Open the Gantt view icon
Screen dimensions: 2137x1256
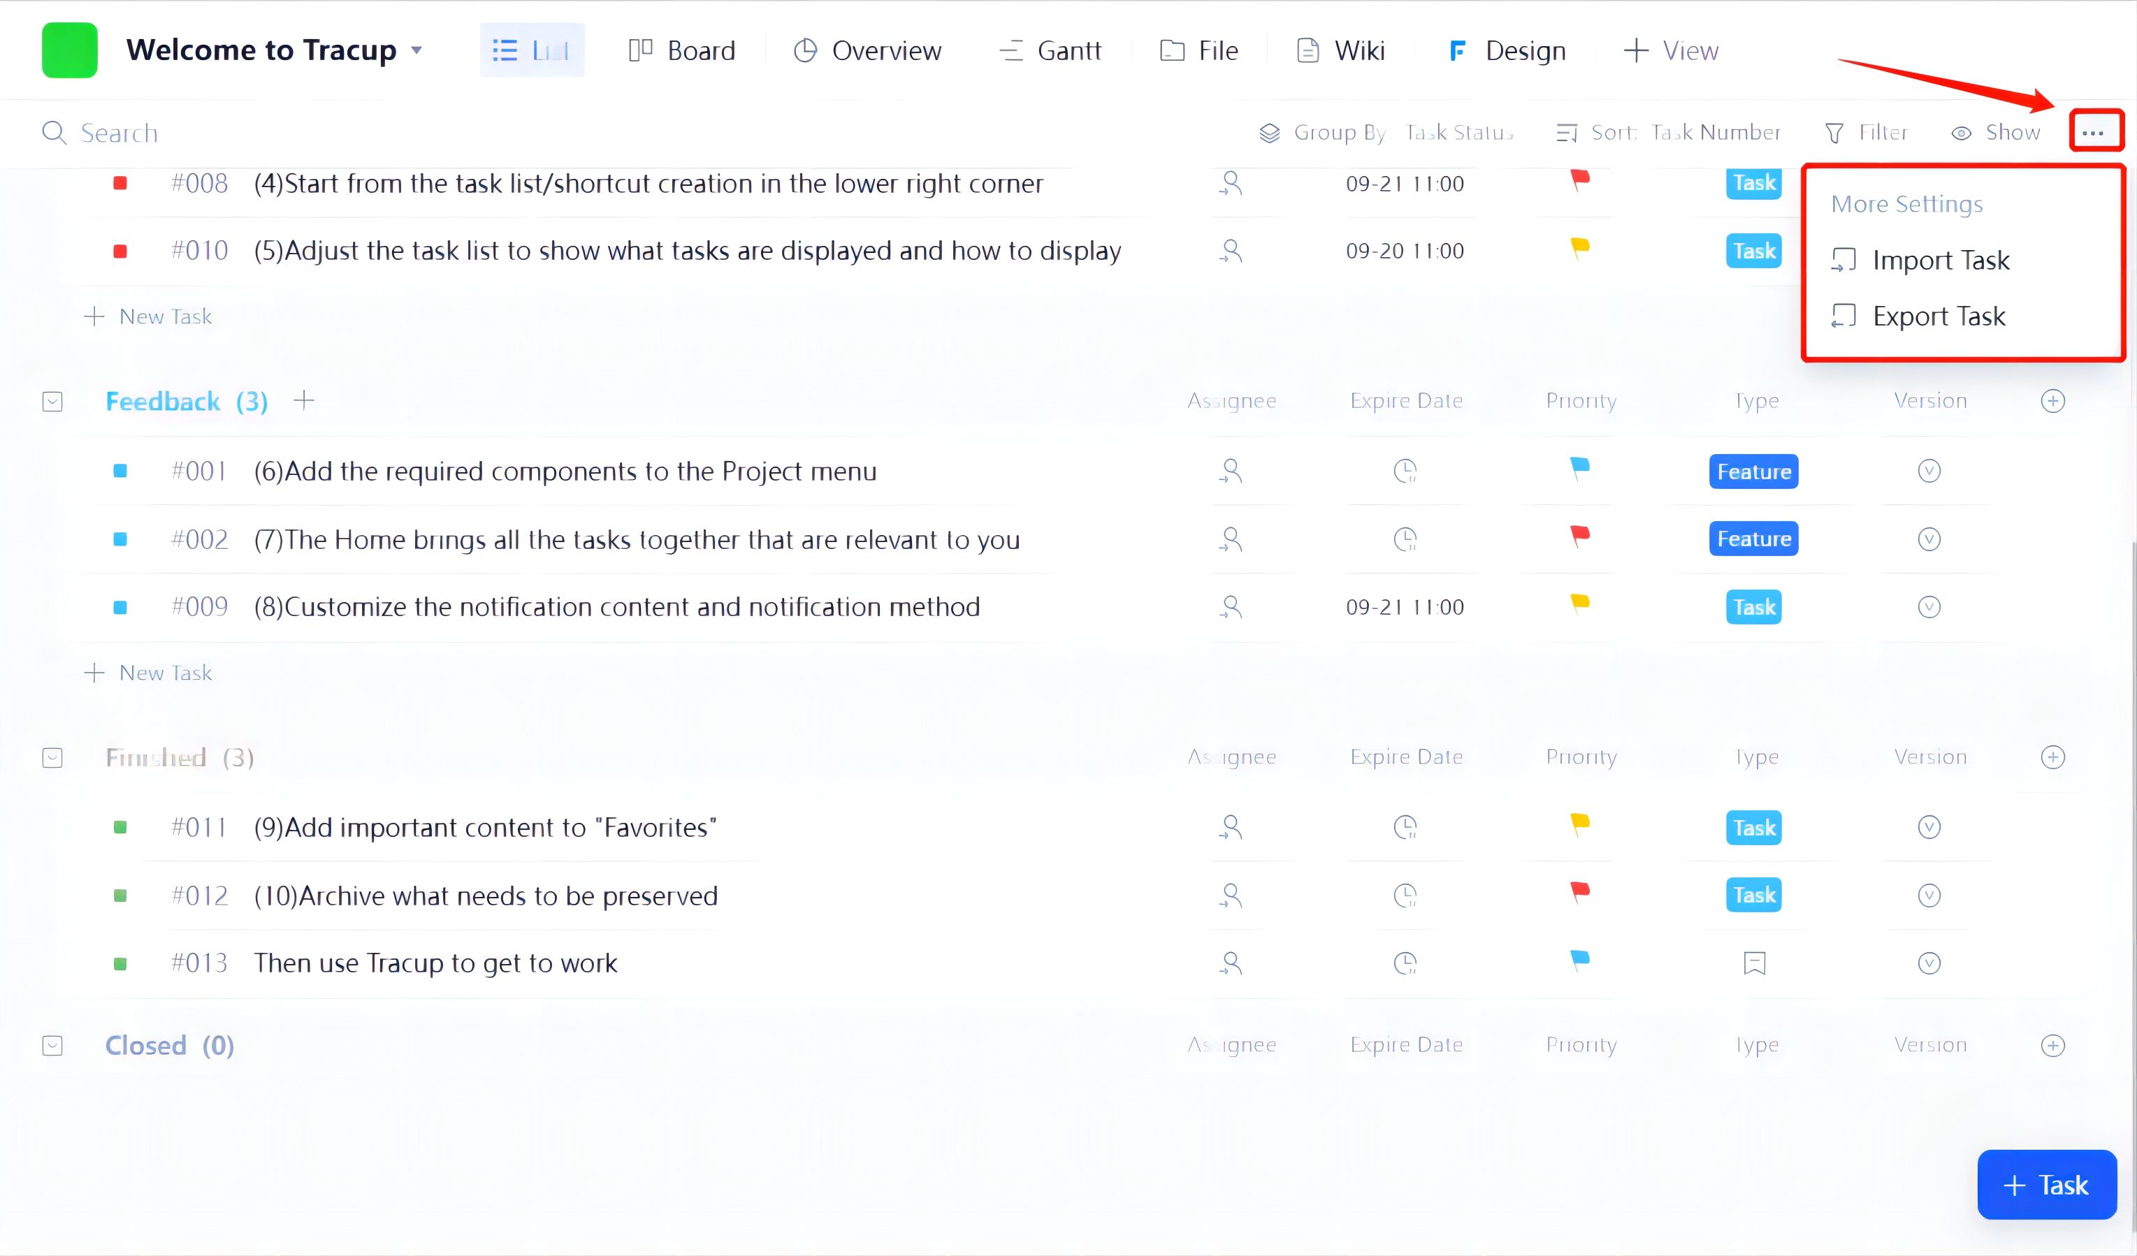1010,50
